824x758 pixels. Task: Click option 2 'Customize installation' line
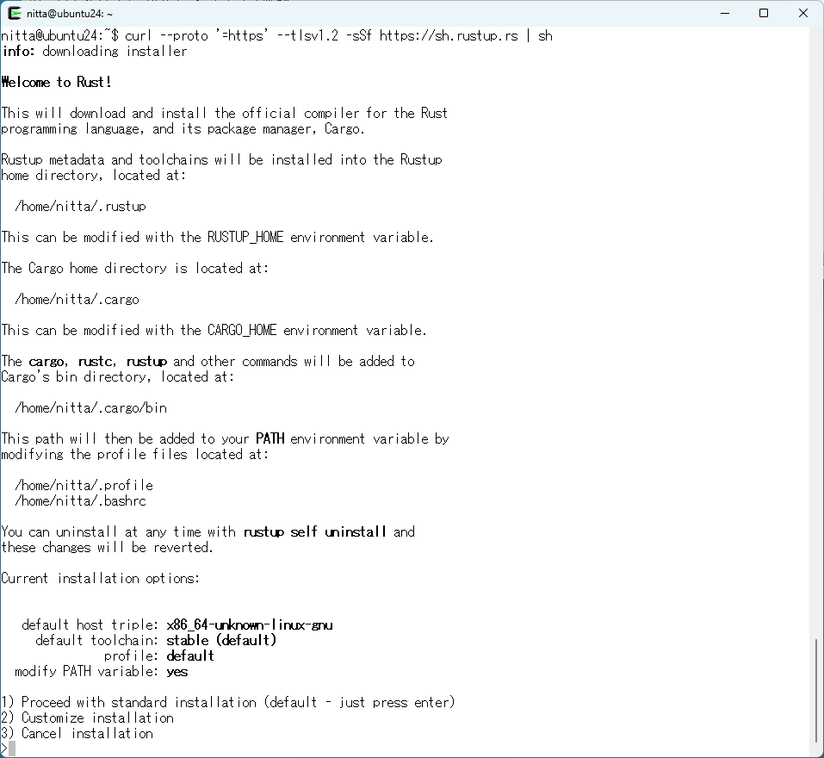(88, 718)
